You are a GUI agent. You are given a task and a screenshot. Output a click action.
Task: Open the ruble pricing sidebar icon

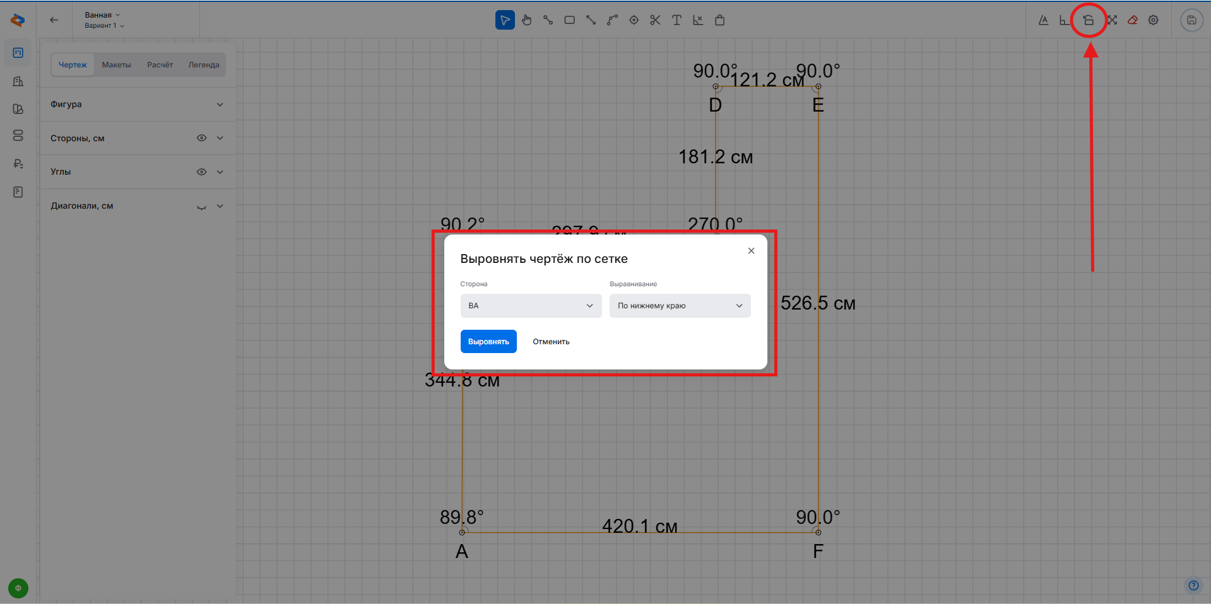click(x=18, y=164)
